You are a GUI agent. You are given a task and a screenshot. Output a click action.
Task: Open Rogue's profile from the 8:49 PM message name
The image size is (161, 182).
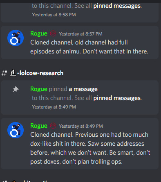39,126
